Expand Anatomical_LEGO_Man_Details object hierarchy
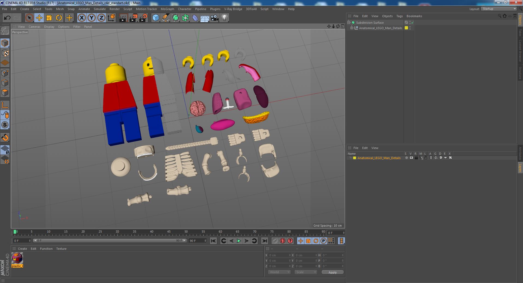This screenshot has height=283, width=523. point(352,28)
